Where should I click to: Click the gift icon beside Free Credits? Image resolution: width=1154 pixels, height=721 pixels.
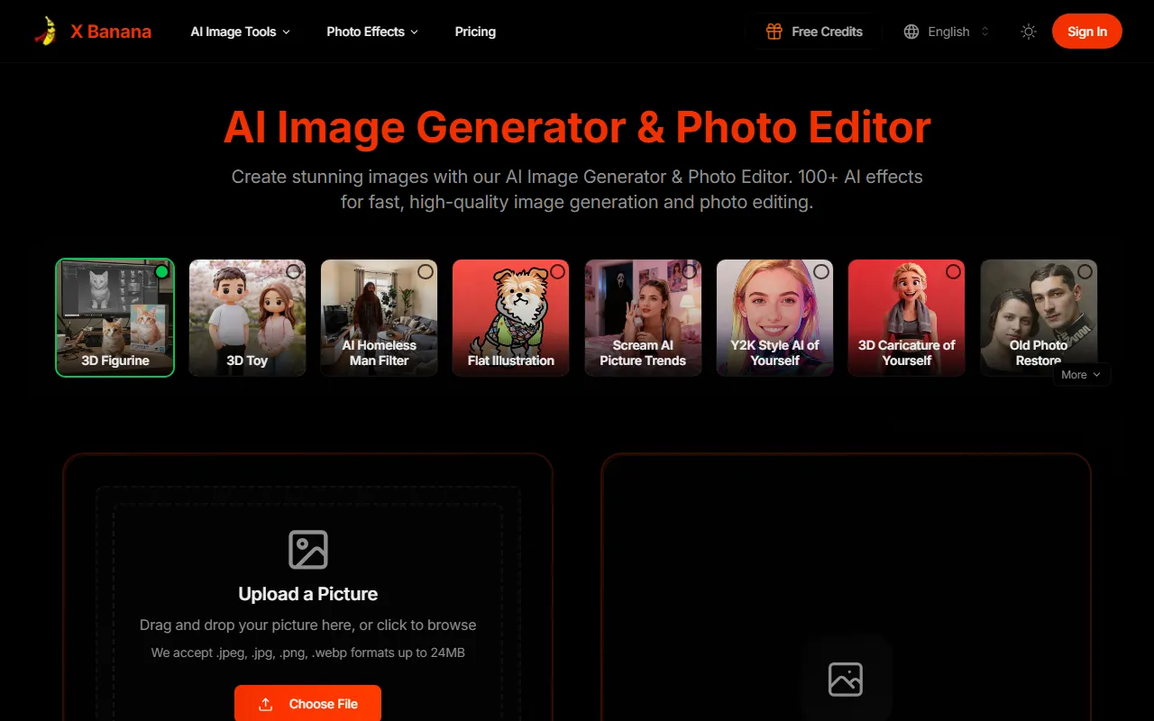[774, 32]
